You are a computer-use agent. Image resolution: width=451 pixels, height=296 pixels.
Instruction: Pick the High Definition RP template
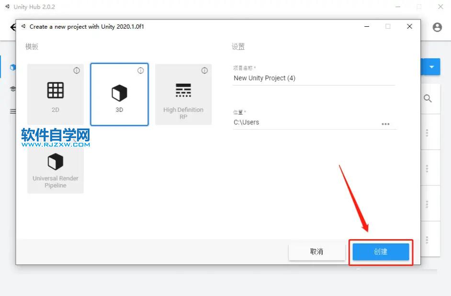tap(183, 94)
